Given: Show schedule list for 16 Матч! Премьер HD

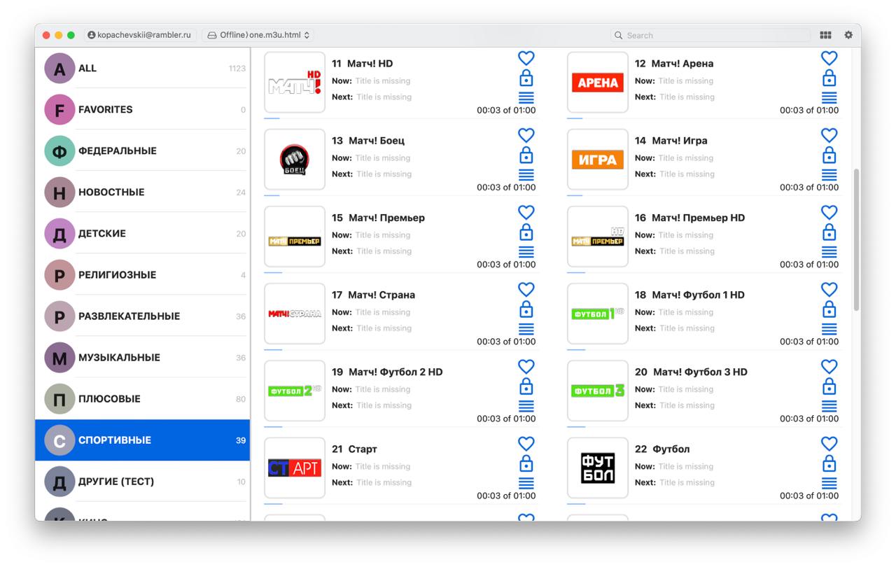Looking at the screenshot, I should [x=829, y=252].
